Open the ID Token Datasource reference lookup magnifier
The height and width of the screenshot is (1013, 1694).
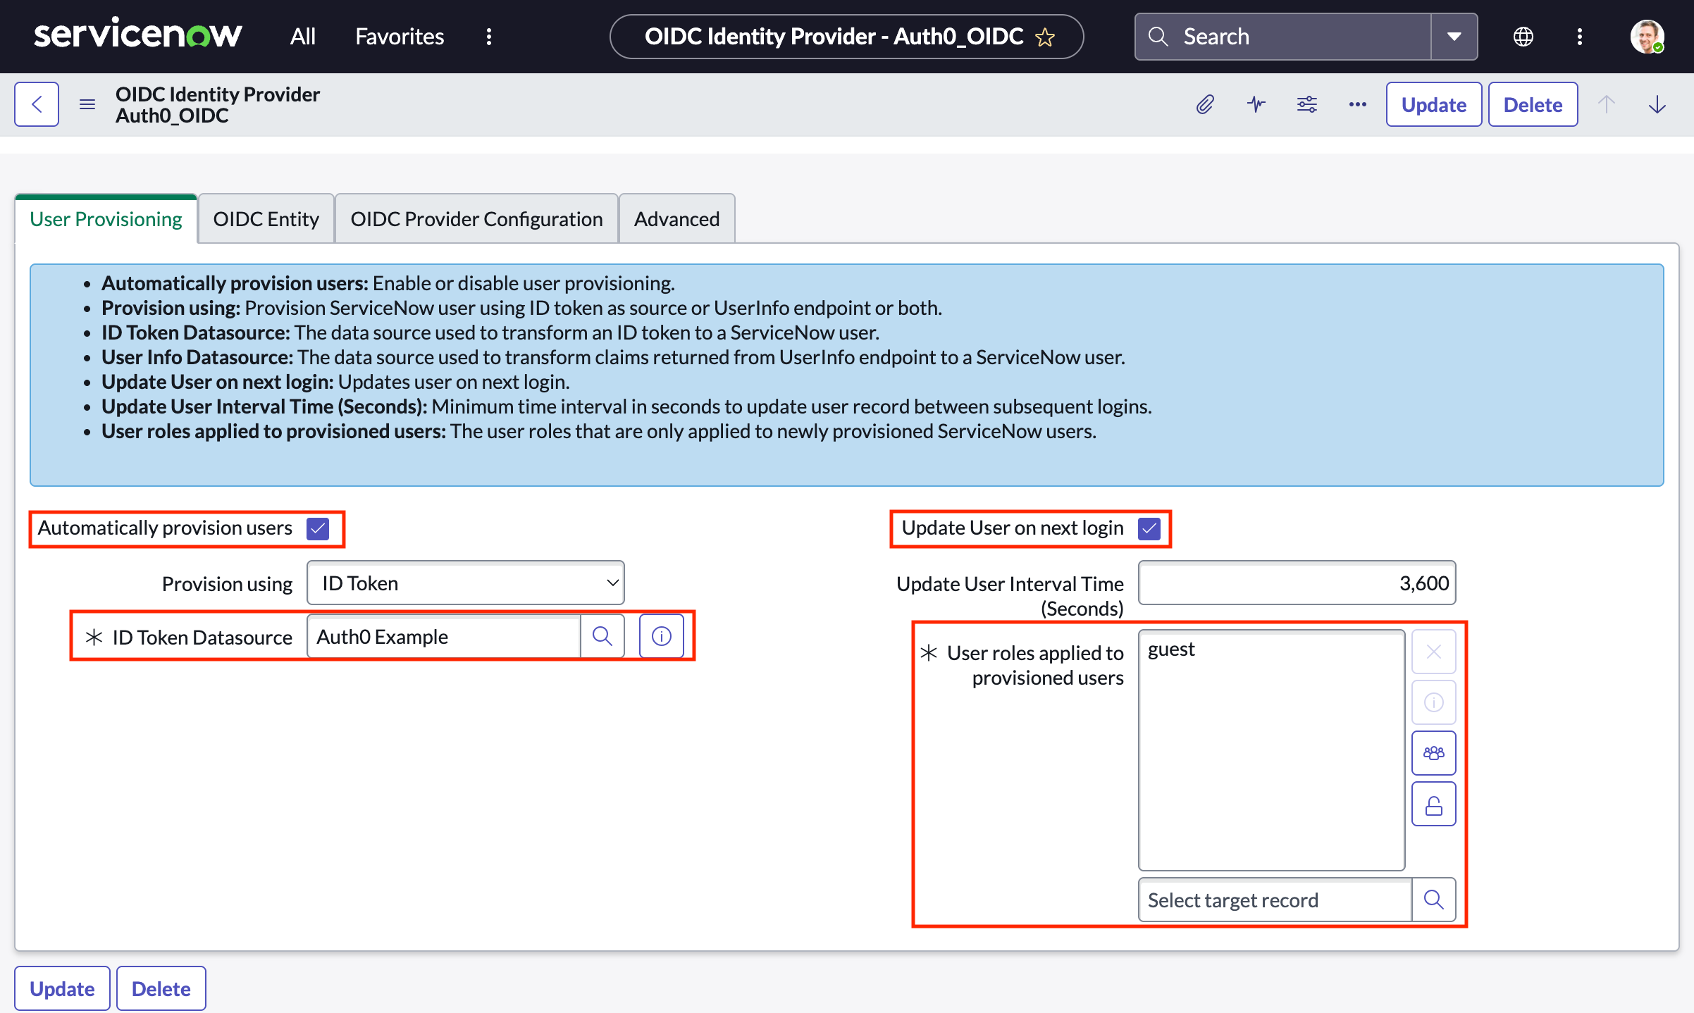(x=602, y=636)
